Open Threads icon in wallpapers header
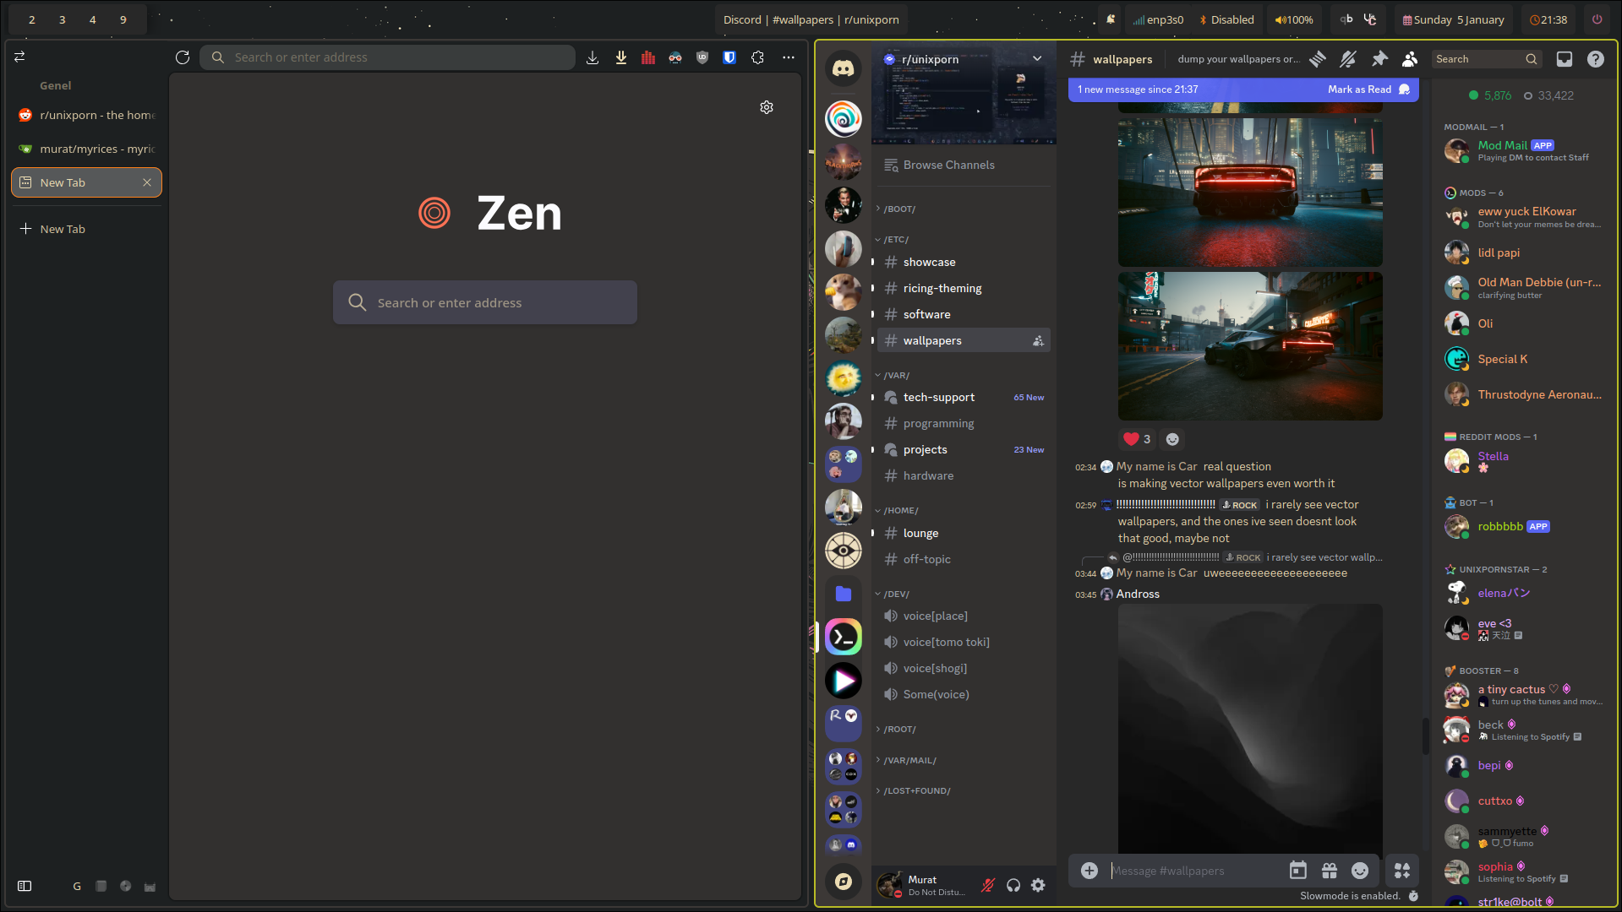 (x=1318, y=59)
